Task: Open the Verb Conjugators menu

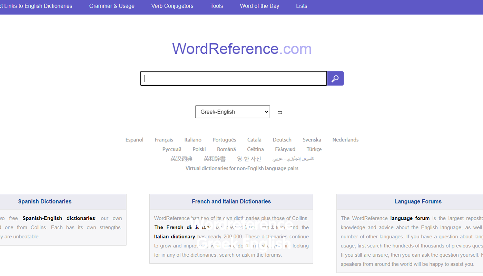Action: 172,6
